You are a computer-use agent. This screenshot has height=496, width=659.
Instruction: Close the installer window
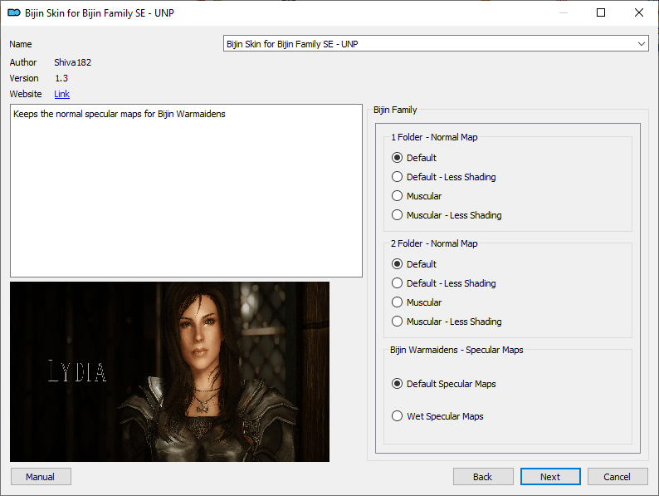coord(639,12)
